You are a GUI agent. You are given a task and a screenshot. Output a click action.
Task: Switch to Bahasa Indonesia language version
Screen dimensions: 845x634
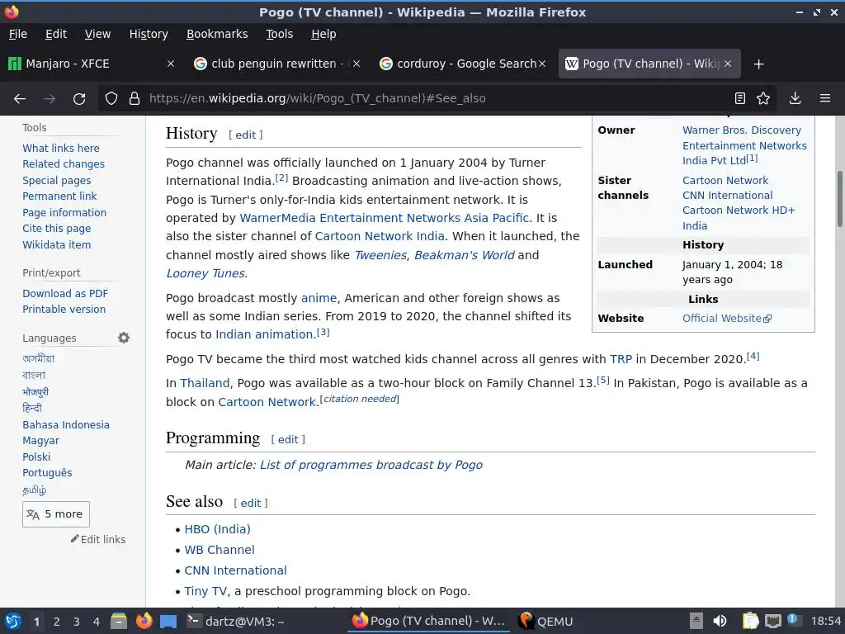(66, 425)
